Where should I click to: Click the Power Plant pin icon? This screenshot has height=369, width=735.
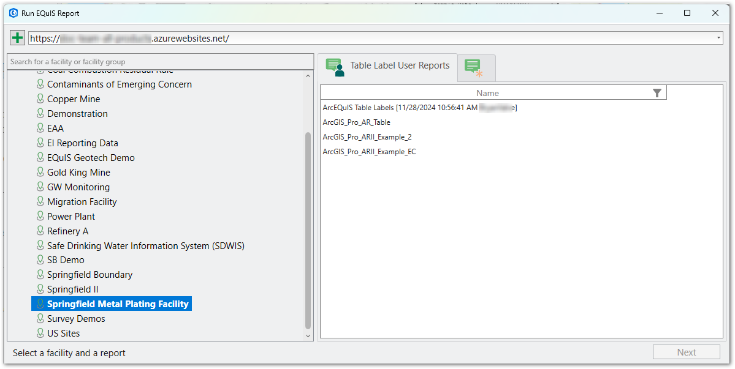click(x=40, y=216)
